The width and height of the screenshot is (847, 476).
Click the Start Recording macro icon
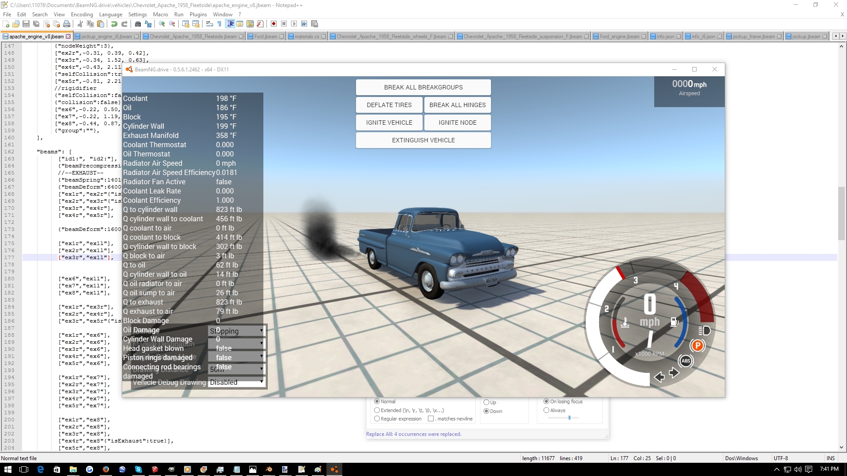[274, 24]
